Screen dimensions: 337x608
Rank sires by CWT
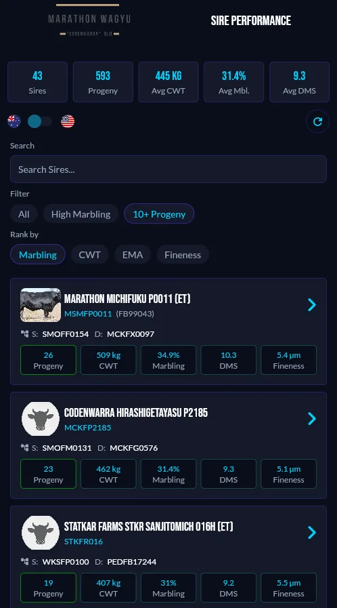pyautogui.click(x=90, y=255)
